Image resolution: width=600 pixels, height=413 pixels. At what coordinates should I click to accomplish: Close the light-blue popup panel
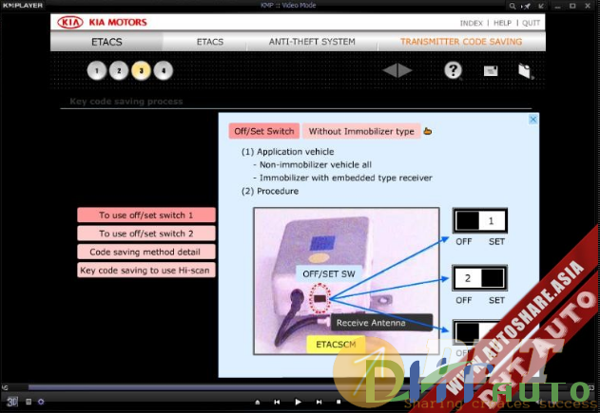click(533, 120)
